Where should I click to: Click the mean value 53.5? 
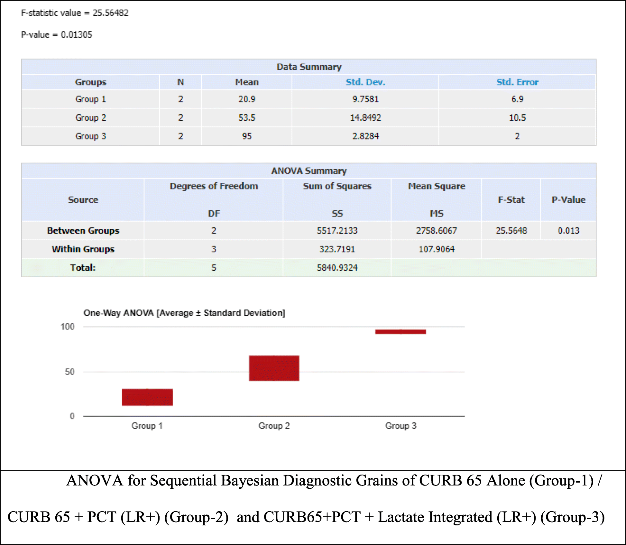pos(247,118)
